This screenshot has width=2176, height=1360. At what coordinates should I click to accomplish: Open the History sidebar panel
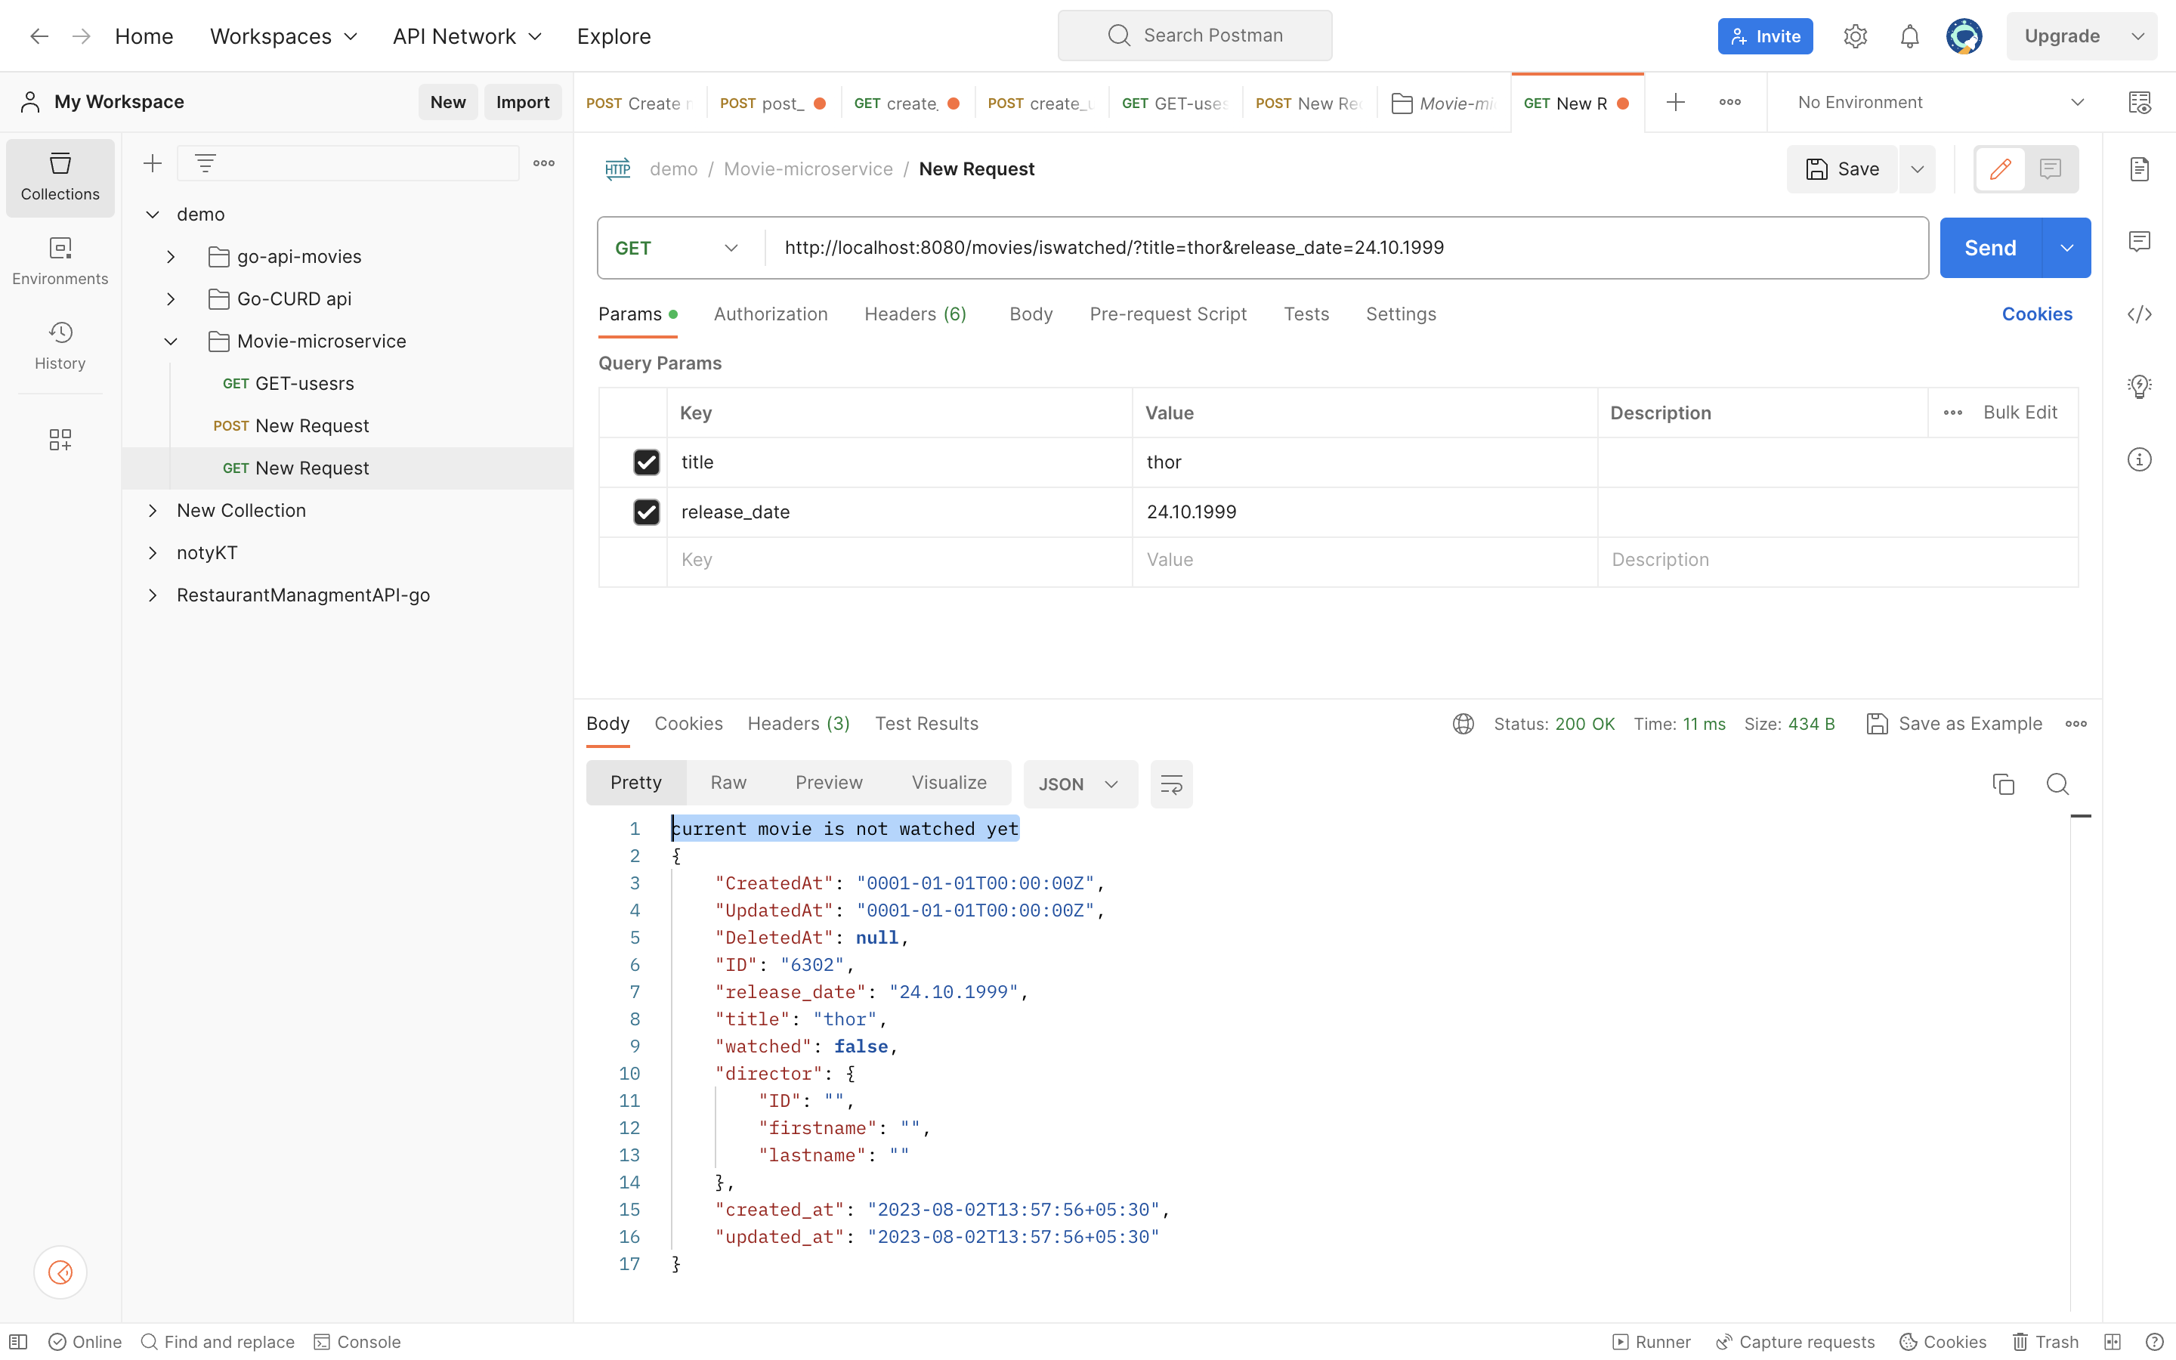[60, 345]
